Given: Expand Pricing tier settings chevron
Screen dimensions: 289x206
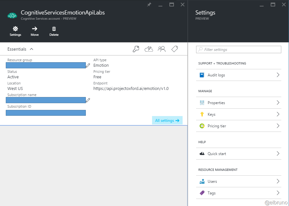Looking at the screenshot, I should pos(278,126).
